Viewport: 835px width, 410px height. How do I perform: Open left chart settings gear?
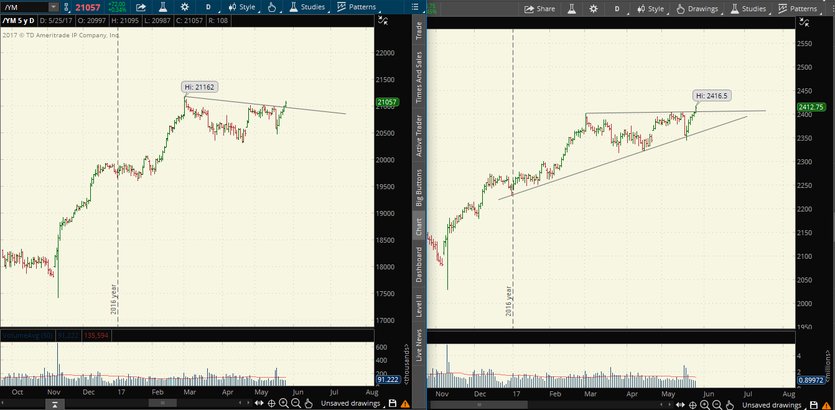coord(185,7)
